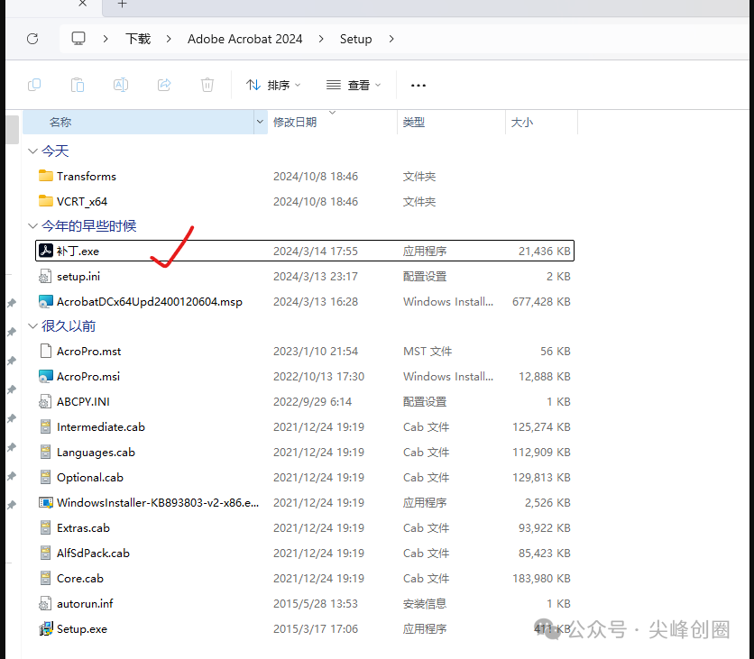The width and height of the screenshot is (754, 659).
Task: Open the 查看 view dropdown
Action: 353,85
